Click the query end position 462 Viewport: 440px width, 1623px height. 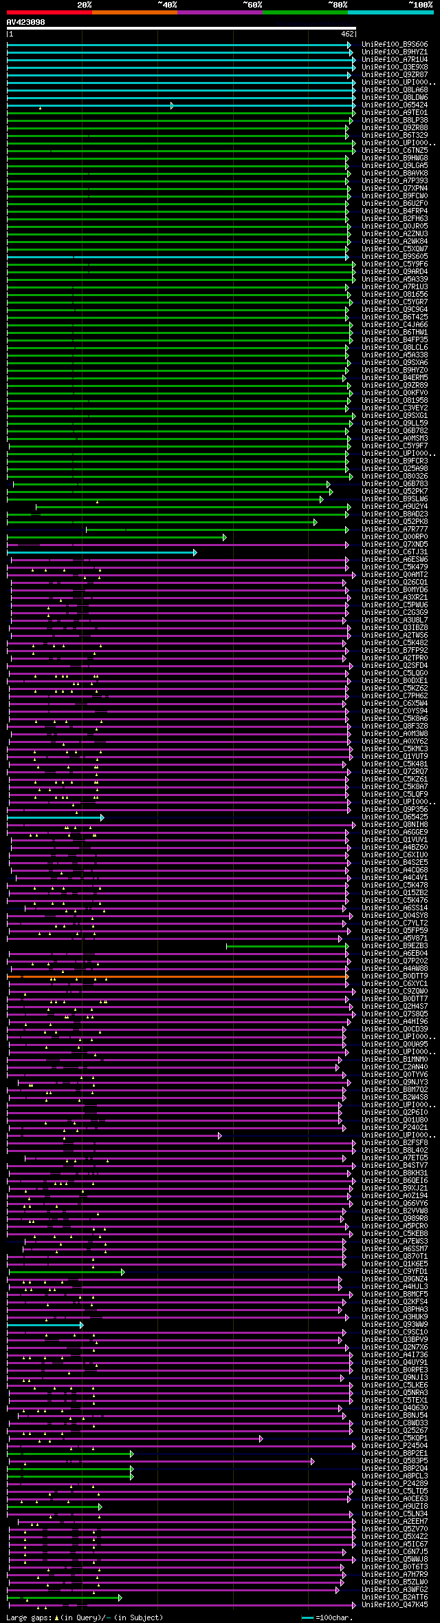(347, 34)
